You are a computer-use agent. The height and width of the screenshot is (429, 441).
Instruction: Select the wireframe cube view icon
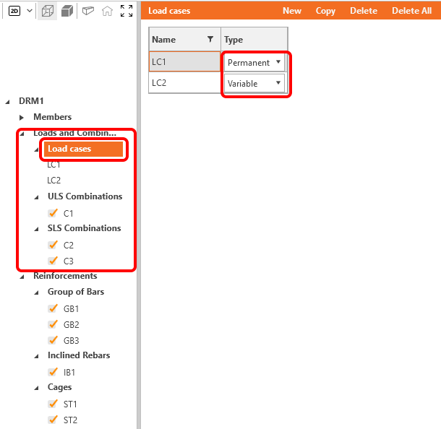47,11
